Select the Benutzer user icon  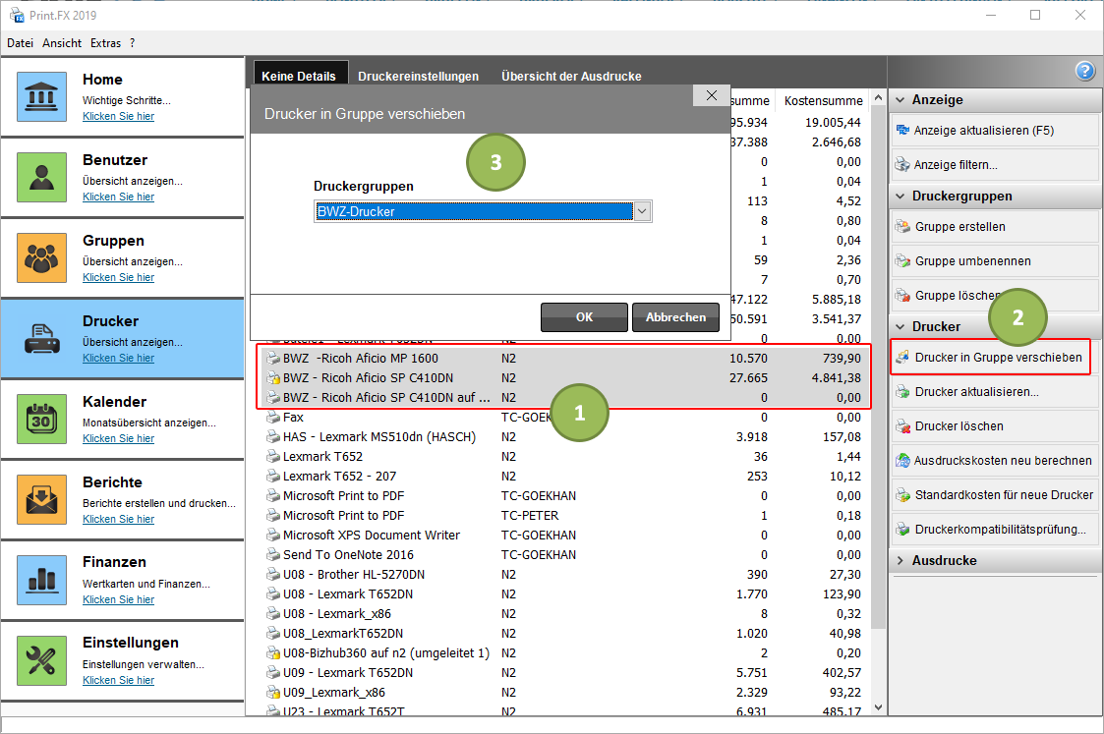click(41, 177)
